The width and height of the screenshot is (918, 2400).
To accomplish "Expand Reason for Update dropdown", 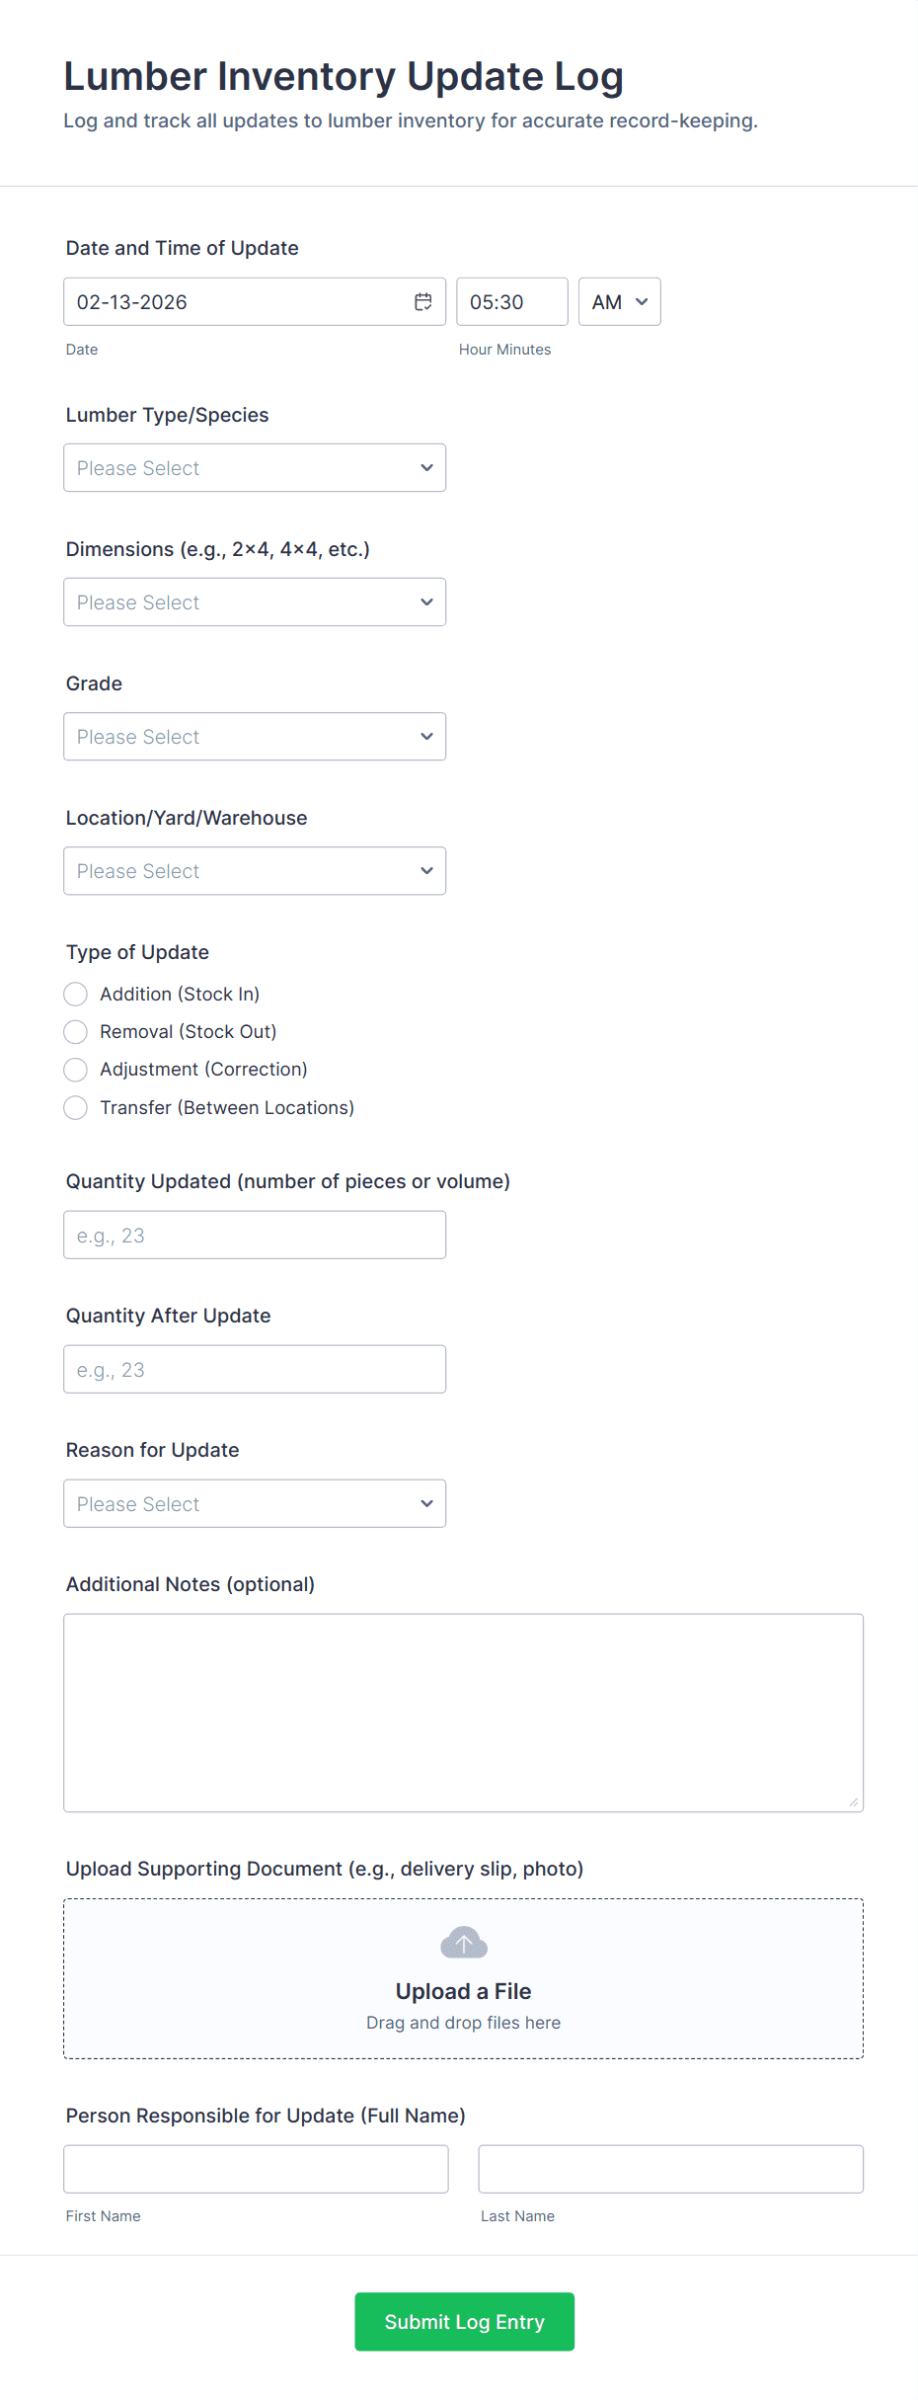I will coord(255,1503).
